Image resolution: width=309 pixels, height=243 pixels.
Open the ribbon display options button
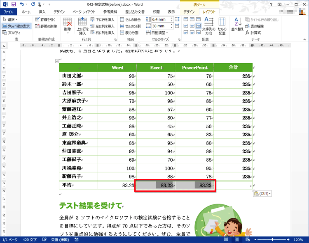click(279, 5)
